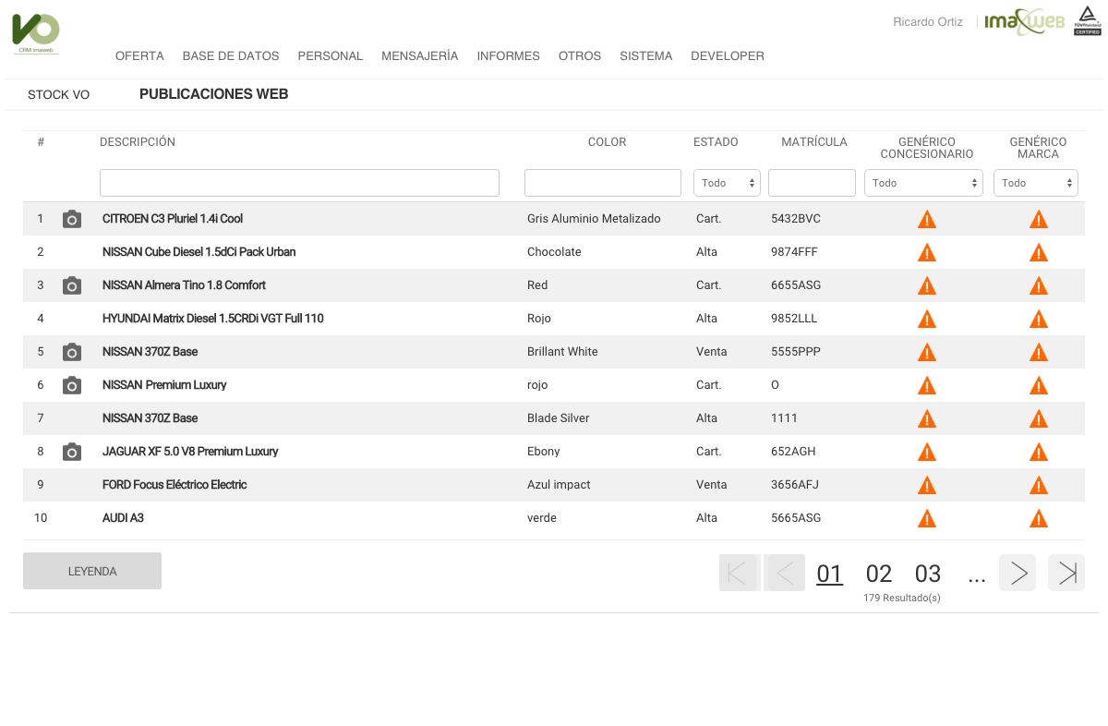Viewport: 1108px width, 726px height.
Task: Go to page 03
Action: [928, 574]
